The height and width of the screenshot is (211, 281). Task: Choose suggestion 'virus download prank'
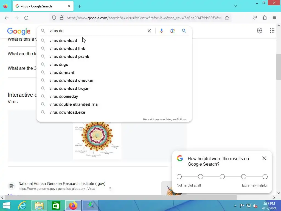pyautogui.click(x=114, y=57)
